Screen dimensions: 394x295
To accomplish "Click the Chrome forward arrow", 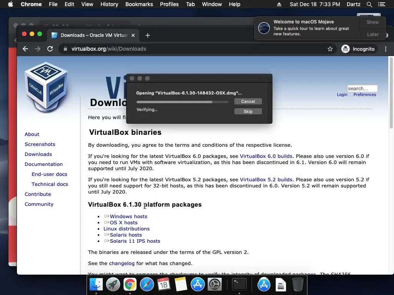I will click(x=38, y=49).
